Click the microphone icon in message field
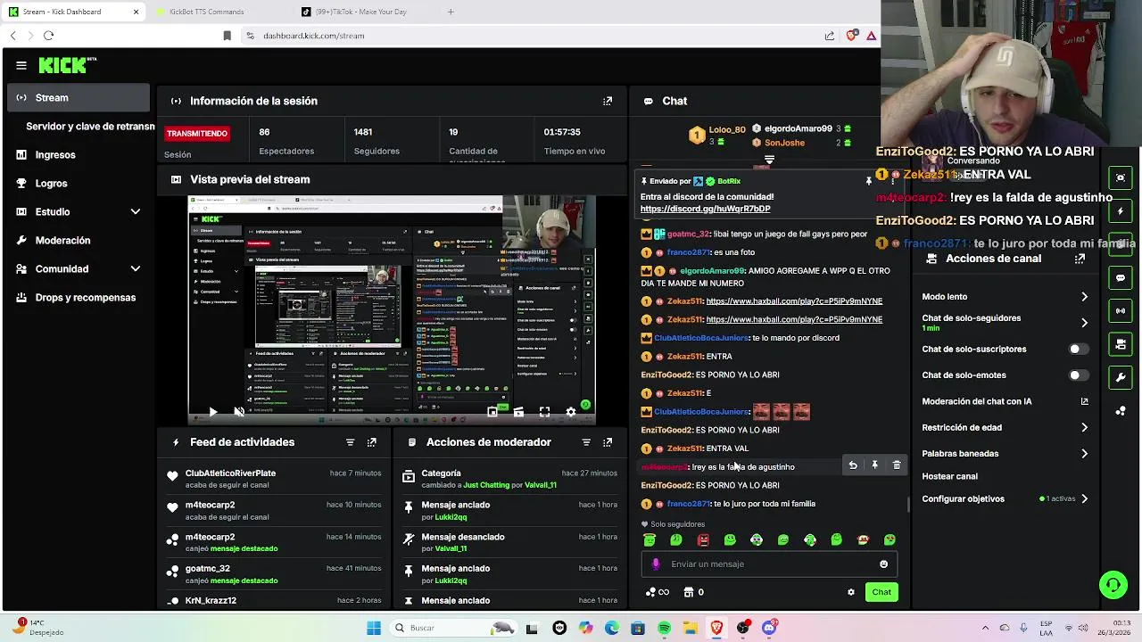The height and width of the screenshot is (642, 1142). coord(656,564)
